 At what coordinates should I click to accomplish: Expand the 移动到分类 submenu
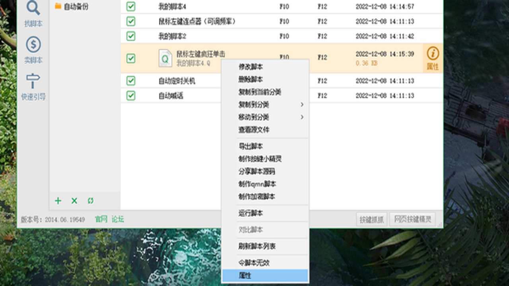(x=265, y=117)
